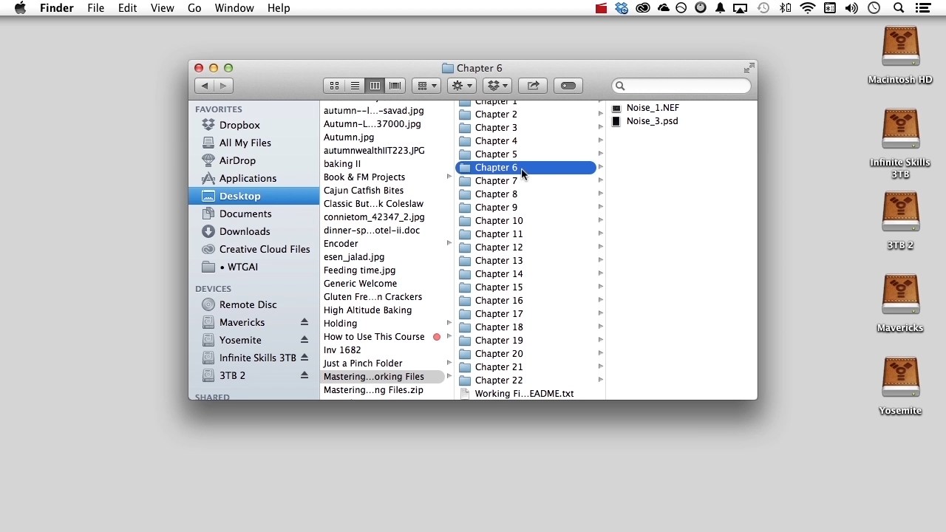This screenshot has height=532, width=946.
Task: Select the Feeding time.jpg file
Action: coord(359,270)
